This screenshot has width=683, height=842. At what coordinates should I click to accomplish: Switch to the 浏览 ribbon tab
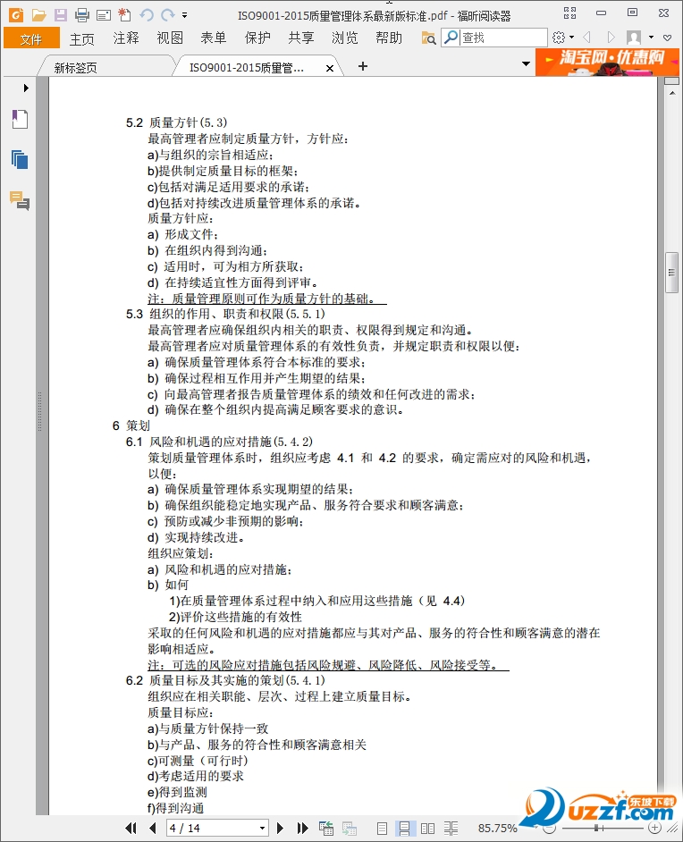pyautogui.click(x=345, y=38)
